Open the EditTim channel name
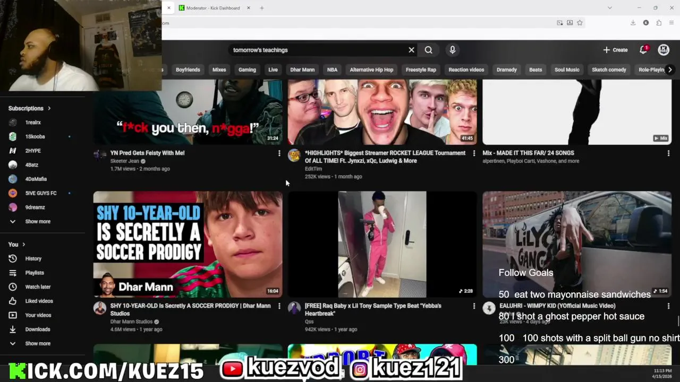Viewport: 680px width, 382px height. tap(313, 169)
